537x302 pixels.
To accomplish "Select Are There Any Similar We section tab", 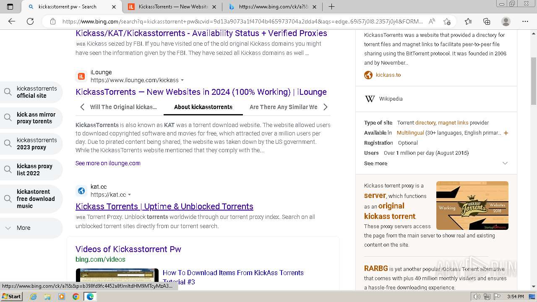I will 284,107.
